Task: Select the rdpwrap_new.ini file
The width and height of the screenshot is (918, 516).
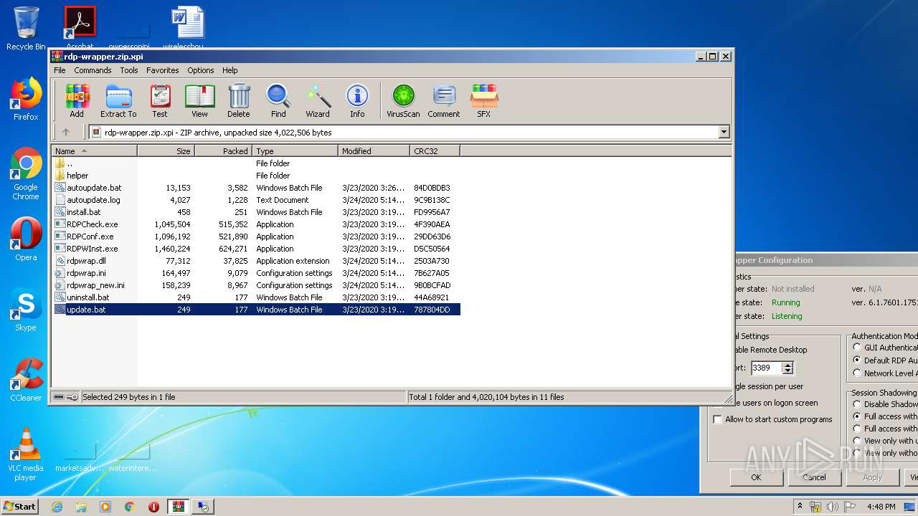Action: point(257,285)
